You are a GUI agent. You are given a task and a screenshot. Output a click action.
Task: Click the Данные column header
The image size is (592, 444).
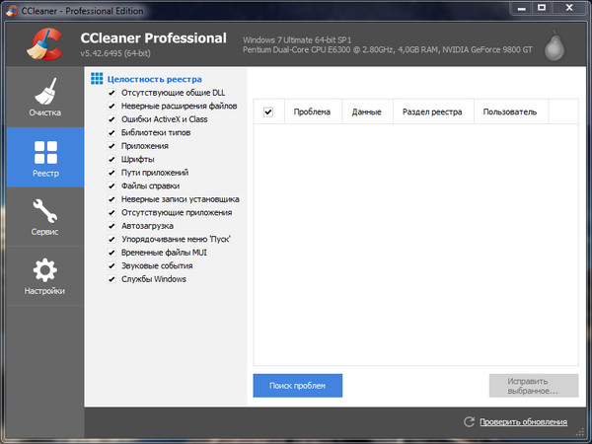click(x=367, y=112)
